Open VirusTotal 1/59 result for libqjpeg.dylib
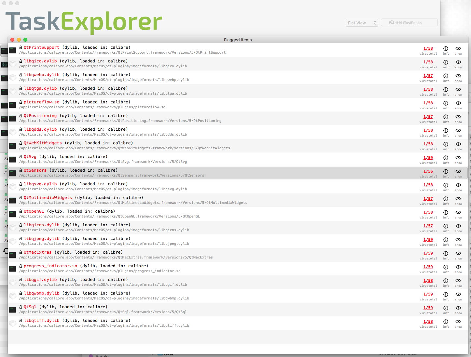Image resolution: width=471 pixels, height=357 pixels. [428, 240]
